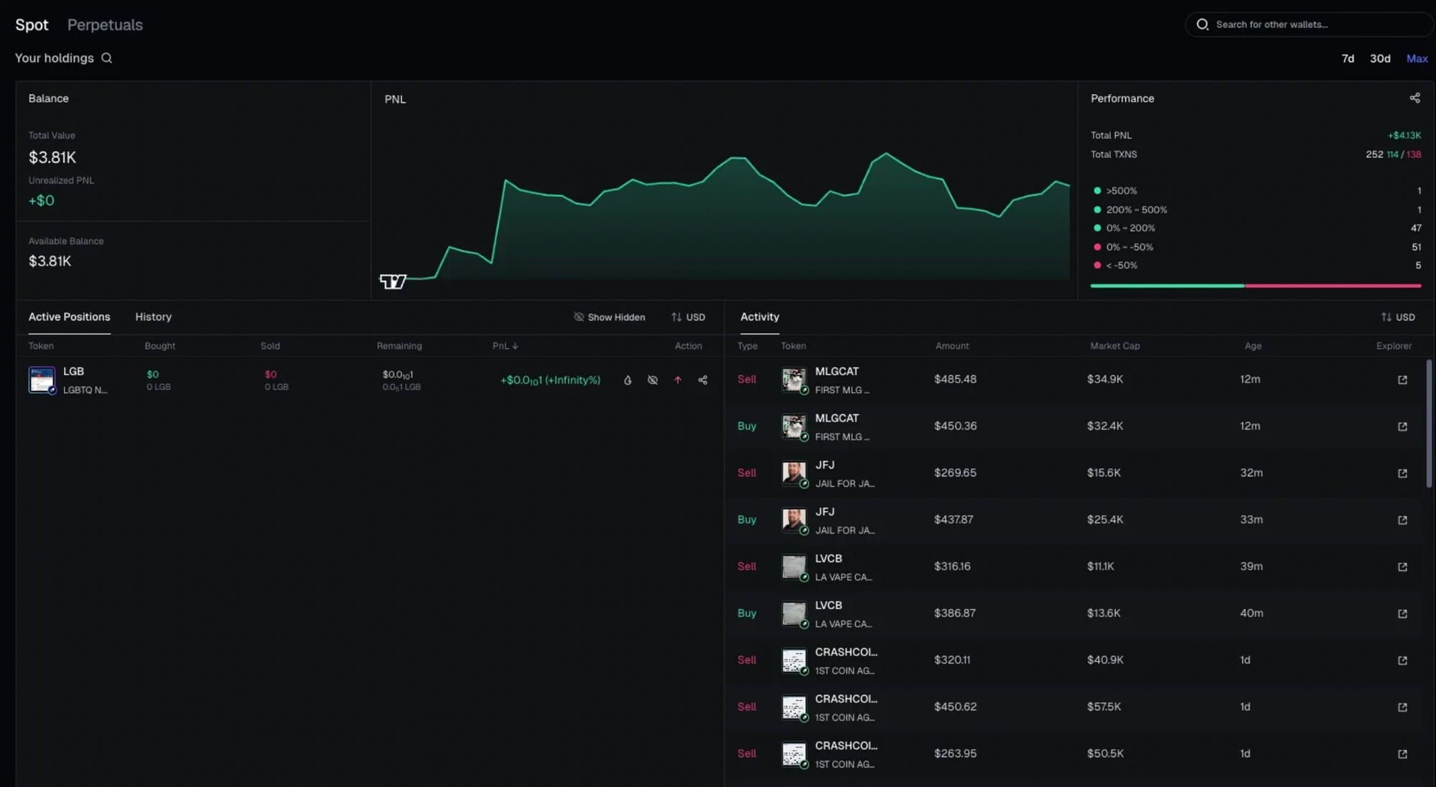
Task: Toggle Show Hidden positions
Action: click(x=609, y=317)
